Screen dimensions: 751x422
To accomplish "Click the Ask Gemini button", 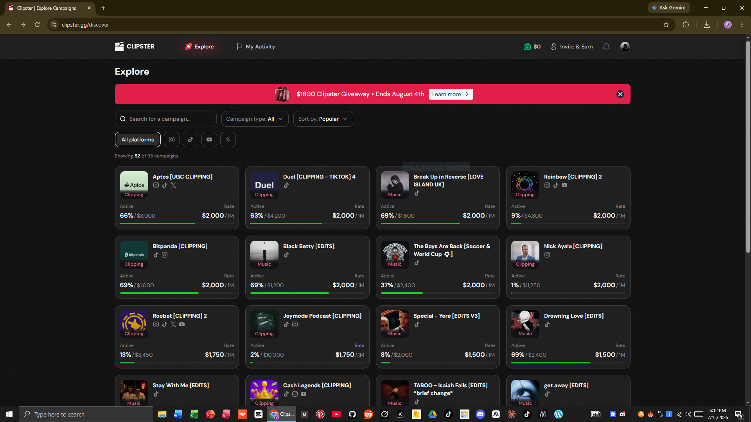I will click(x=669, y=8).
